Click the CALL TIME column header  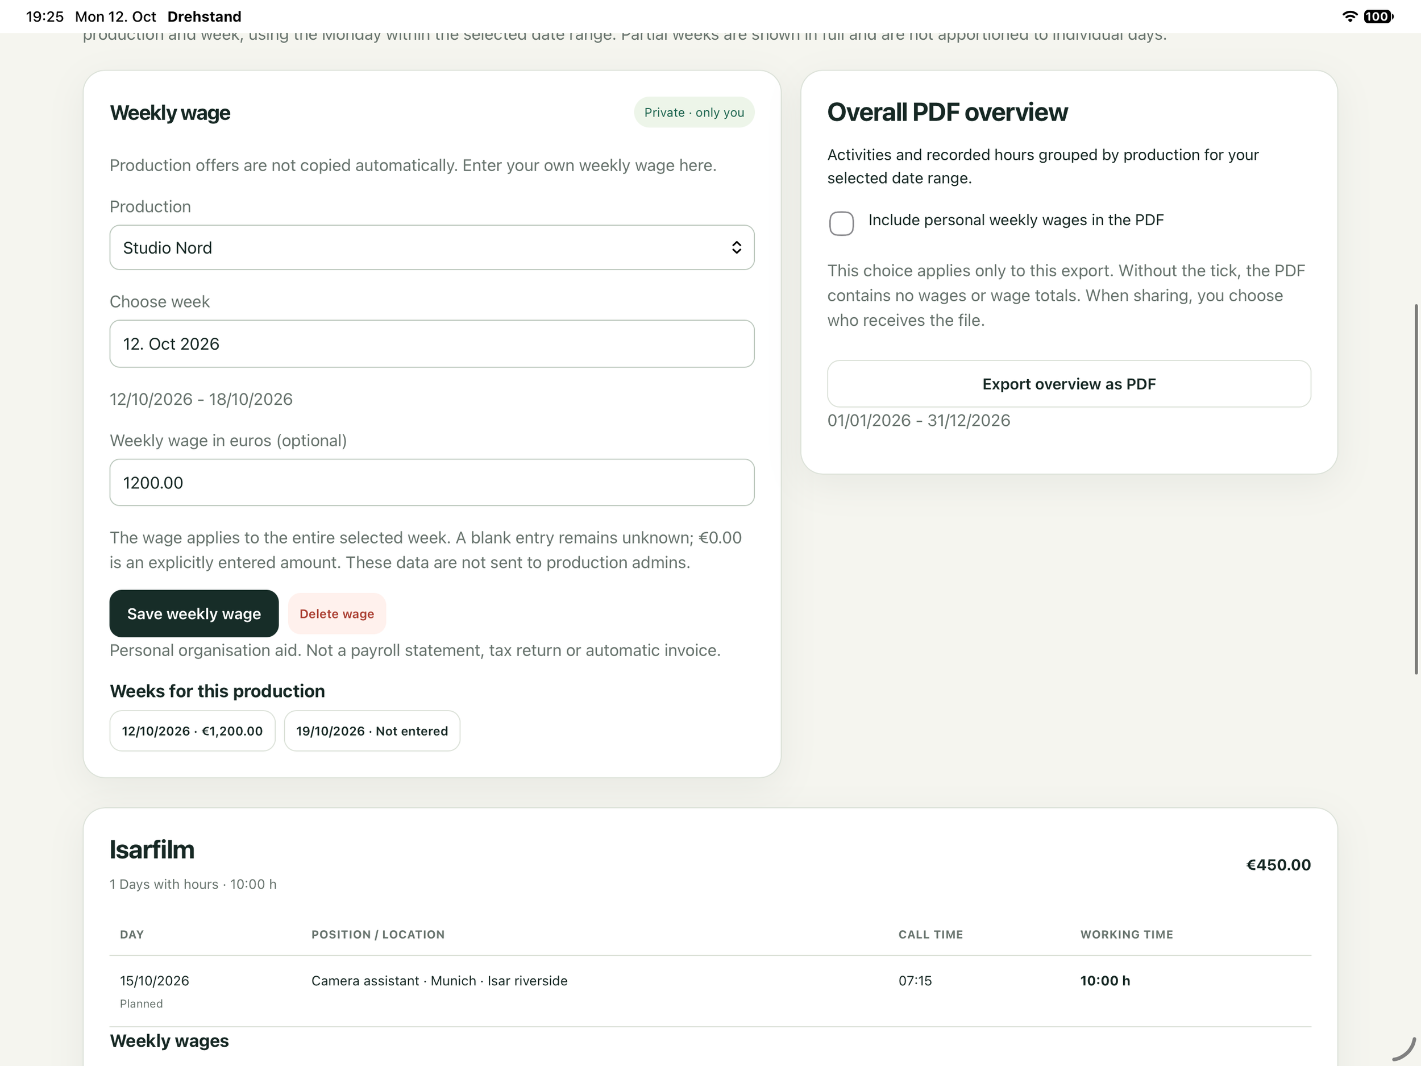(930, 934)
